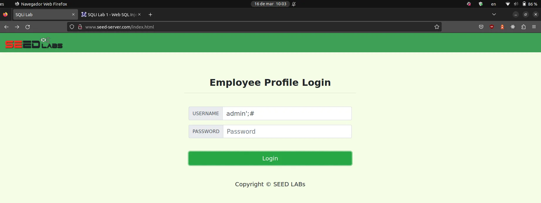Click the Password input field
Image resolution: width=541 pixels, height=203 pixels.
point(287,132)
